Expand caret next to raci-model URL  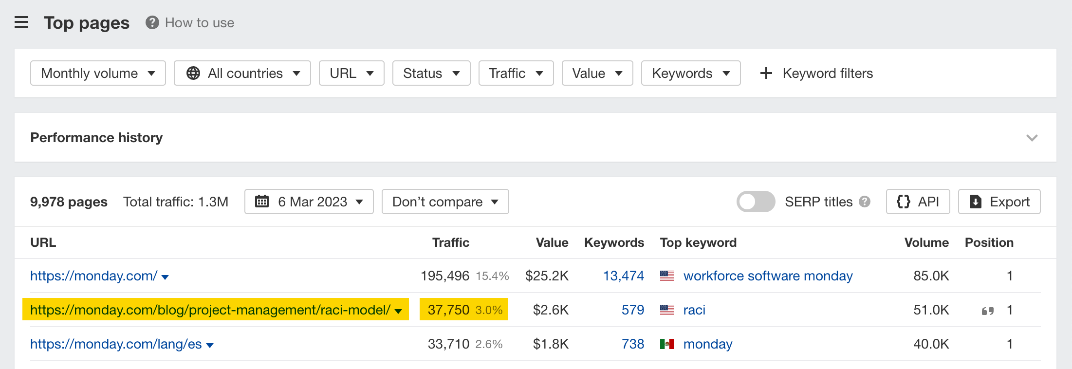coord(398,312)
